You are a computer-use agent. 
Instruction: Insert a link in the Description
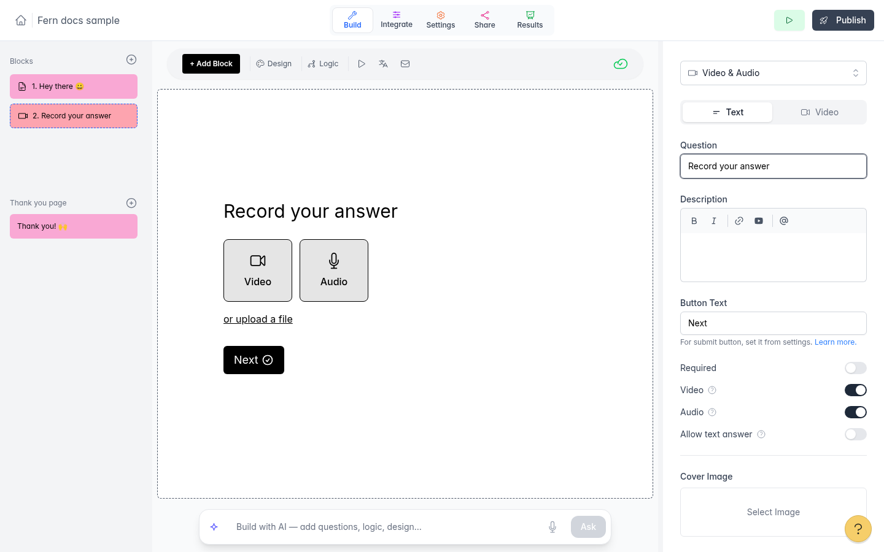point(739,221)
